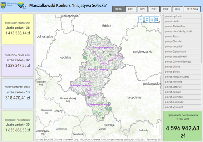Open the map legend list icon
The width and height of the screenshot is (203, 142).
(x=151, y=19)
